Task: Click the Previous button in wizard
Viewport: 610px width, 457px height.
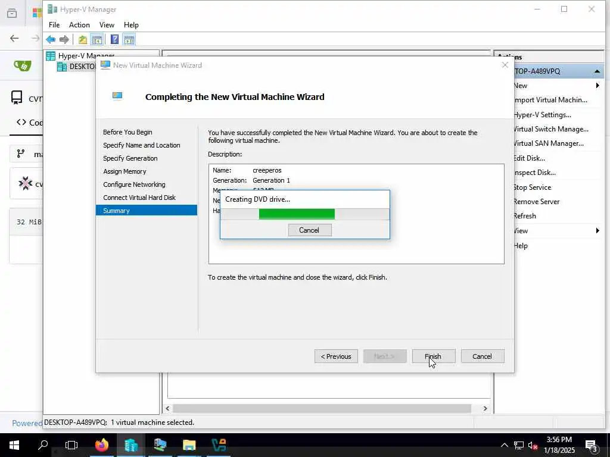Action: pyautogui.click(x=336, y=356)
